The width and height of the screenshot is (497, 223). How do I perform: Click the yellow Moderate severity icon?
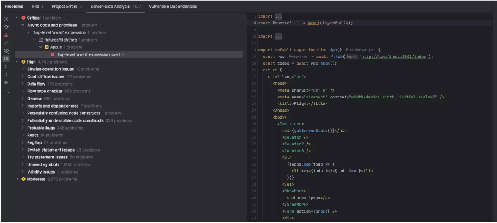23,180
